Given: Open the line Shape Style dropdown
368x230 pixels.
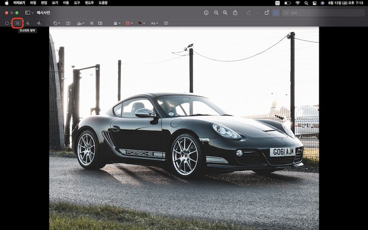Looking at the screenshot, I should point(117,23).
